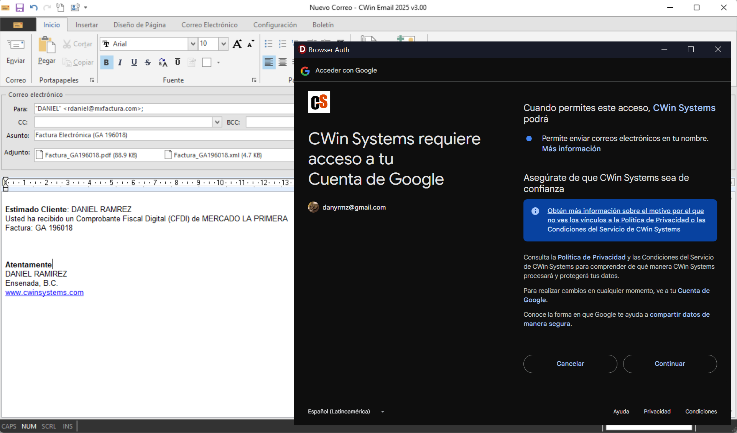Click the Copiar button

tap(78, 63)
